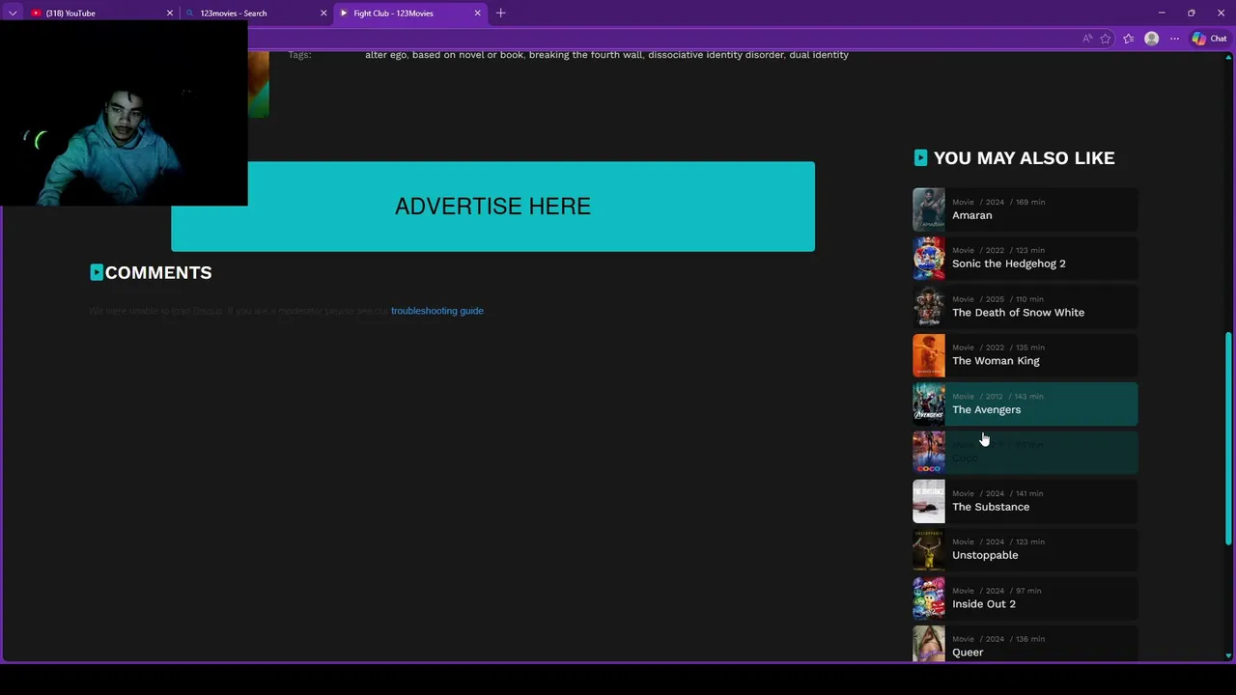The width and height of the screenshot is (1236, 695).
Task: Open the Queer movie title
Action: 968,653
